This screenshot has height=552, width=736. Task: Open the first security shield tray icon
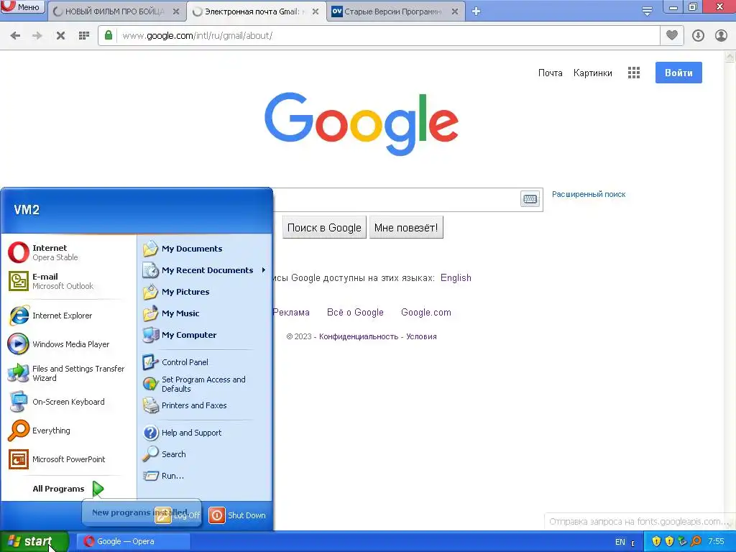pyautogui.click(x=656, y=542)
